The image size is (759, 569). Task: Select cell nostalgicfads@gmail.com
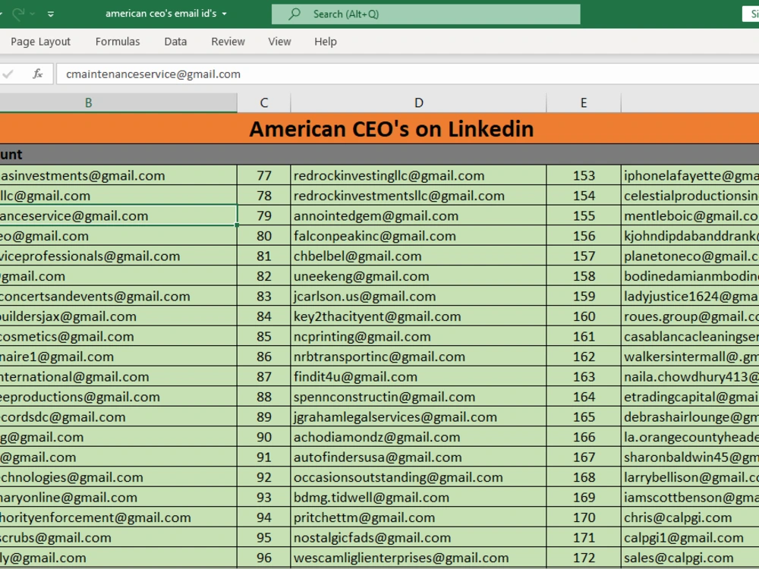pos(419,538)
